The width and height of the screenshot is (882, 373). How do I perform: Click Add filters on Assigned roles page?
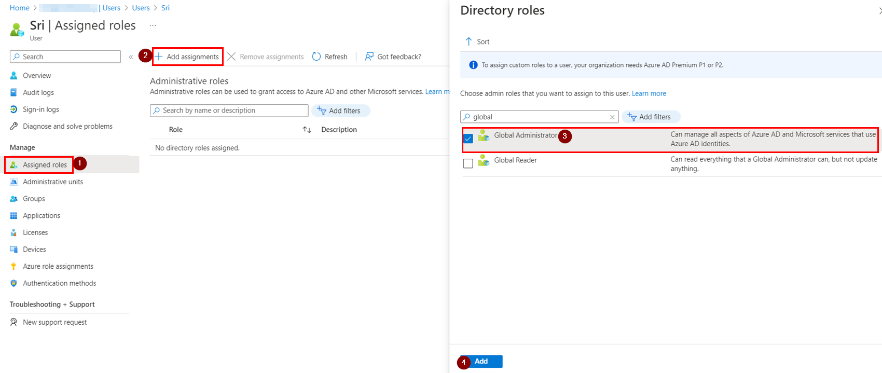click(x=340, y=110)
